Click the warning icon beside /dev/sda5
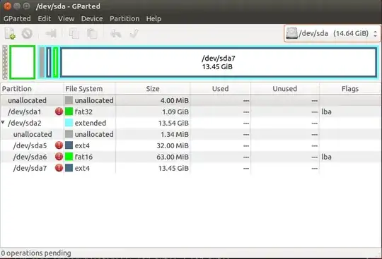 coord(59,145)
